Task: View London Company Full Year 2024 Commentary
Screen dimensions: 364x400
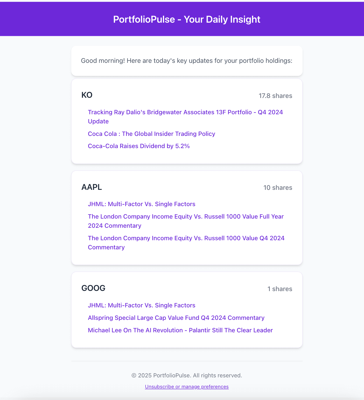Action: pyautogui.click(x=186, y=221)
